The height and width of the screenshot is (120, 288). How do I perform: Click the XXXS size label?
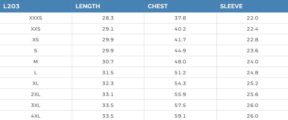click(x=36, y=18)
